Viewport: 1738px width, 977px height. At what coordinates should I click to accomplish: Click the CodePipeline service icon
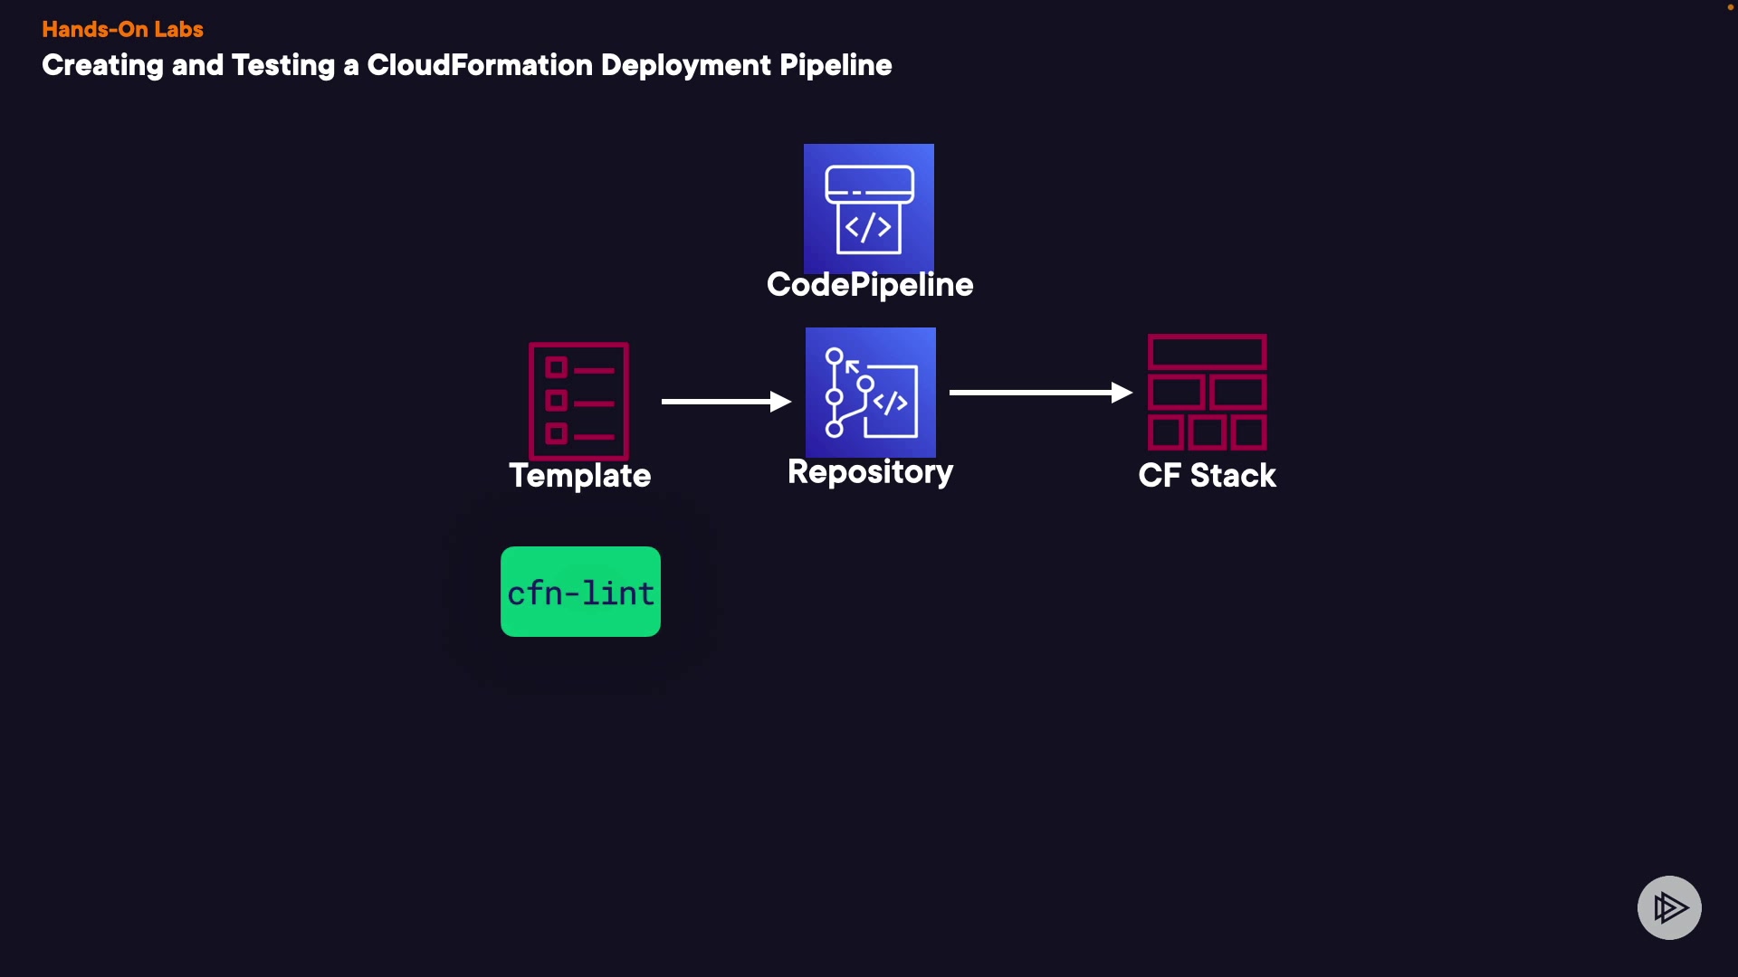click(868, 208)
